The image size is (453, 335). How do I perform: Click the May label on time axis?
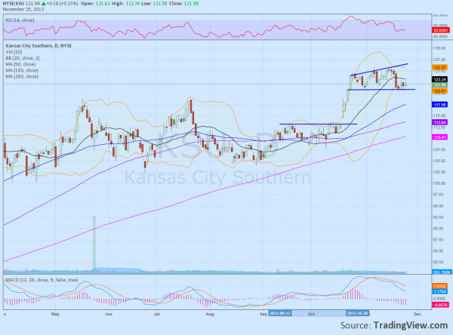tap(55, 314)
